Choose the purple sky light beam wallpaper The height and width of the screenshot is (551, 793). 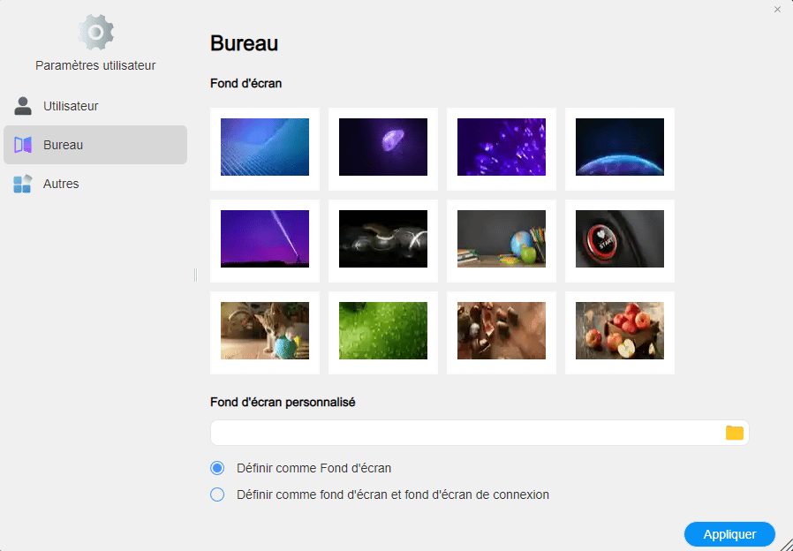click(x=265, y=240)
